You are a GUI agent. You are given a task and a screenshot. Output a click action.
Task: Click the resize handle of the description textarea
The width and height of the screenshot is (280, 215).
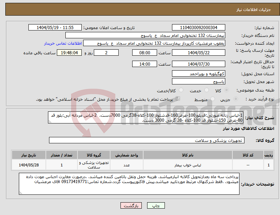click(x=50, y=122)
